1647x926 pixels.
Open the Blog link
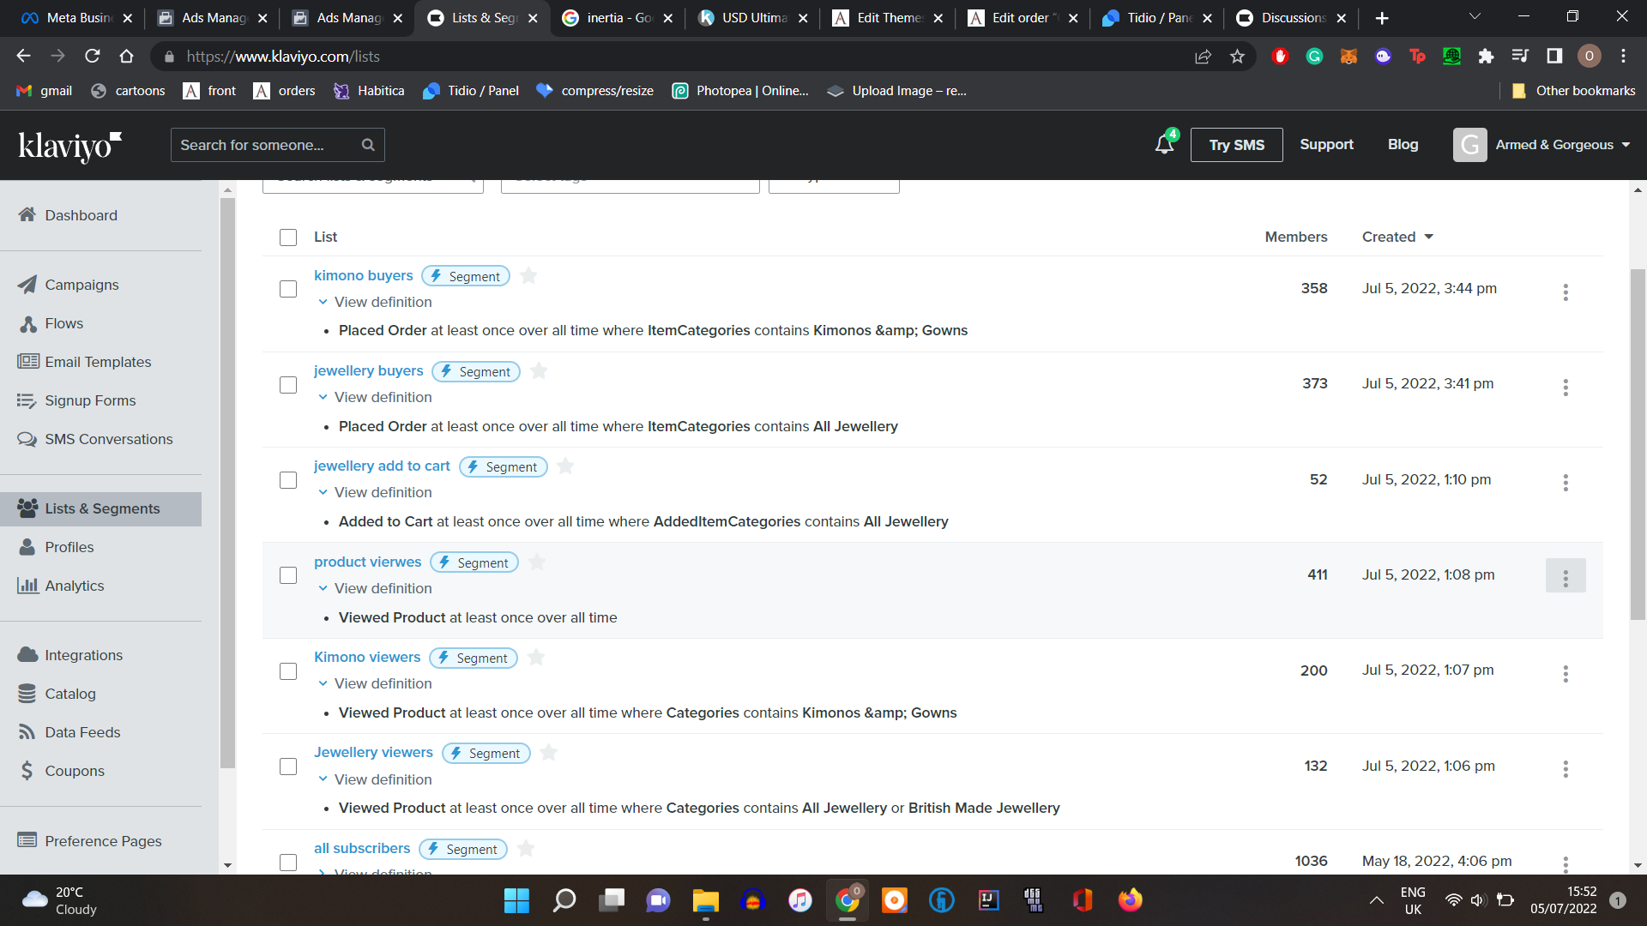point(1403,145)
